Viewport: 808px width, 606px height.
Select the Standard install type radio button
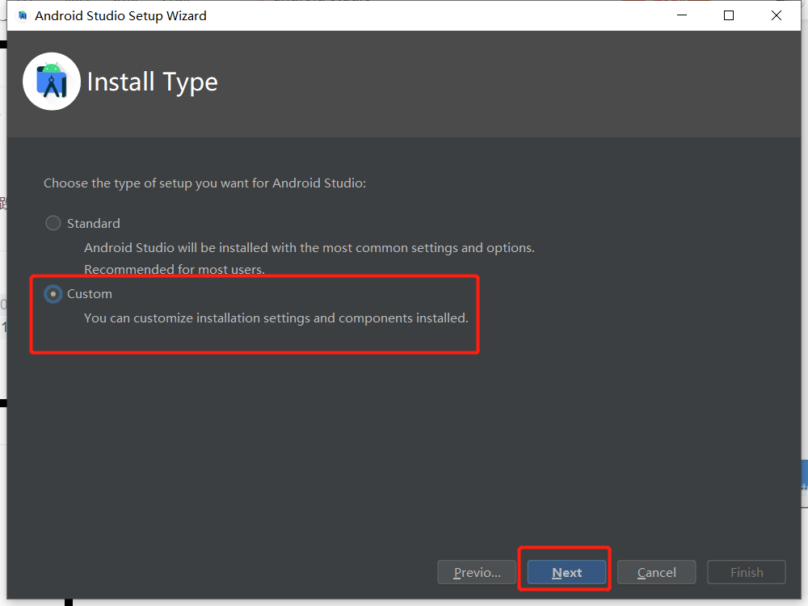(53, 223)
